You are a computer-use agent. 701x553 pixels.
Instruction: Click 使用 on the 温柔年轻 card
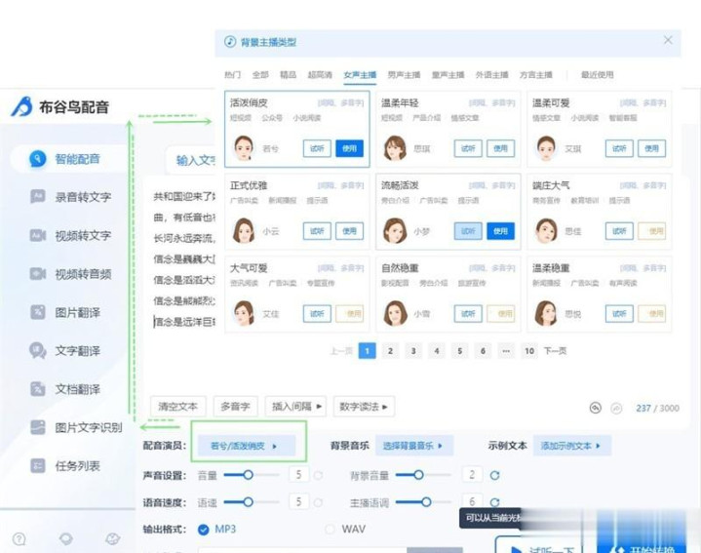pos(501,148)
